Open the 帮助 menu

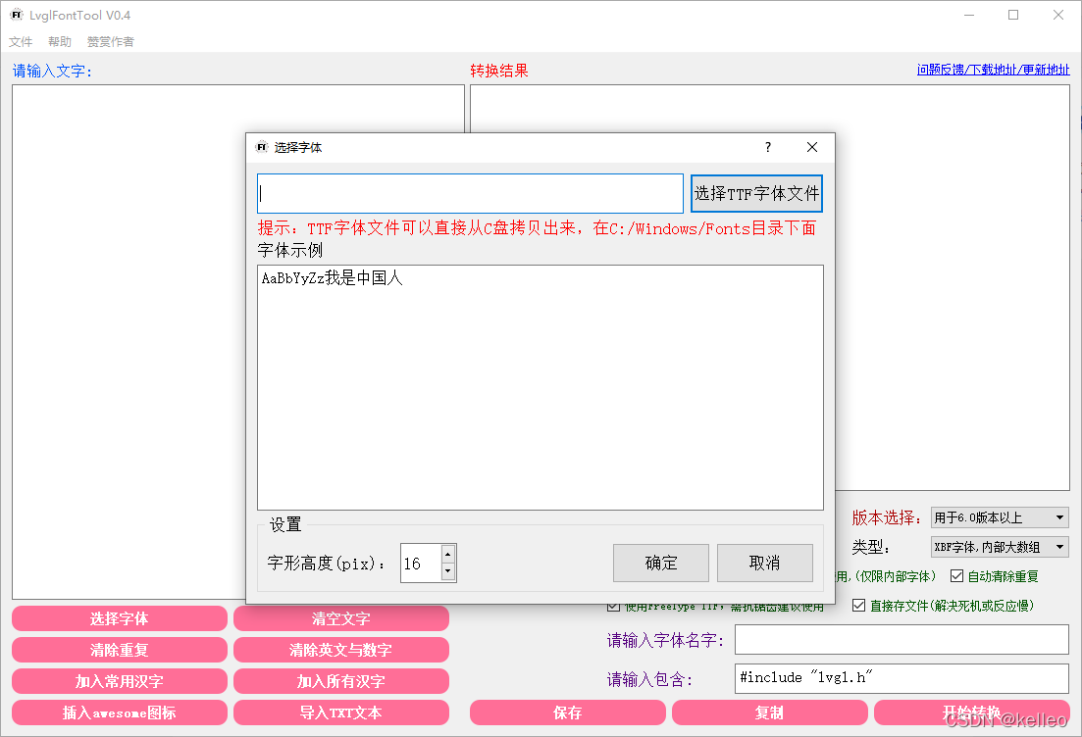tap(60, 41)
